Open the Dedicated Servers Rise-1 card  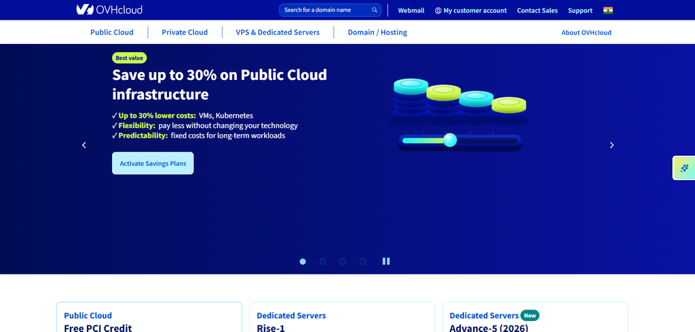click(342, 317)
